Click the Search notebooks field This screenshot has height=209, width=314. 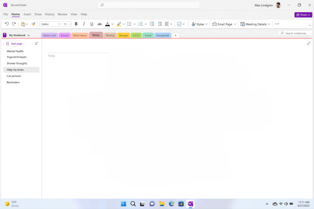(x=295, y=33)
